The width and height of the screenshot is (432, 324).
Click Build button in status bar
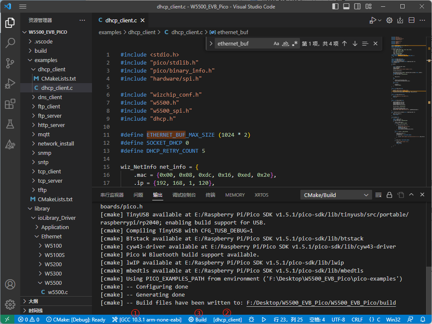(x=197, y=320)
